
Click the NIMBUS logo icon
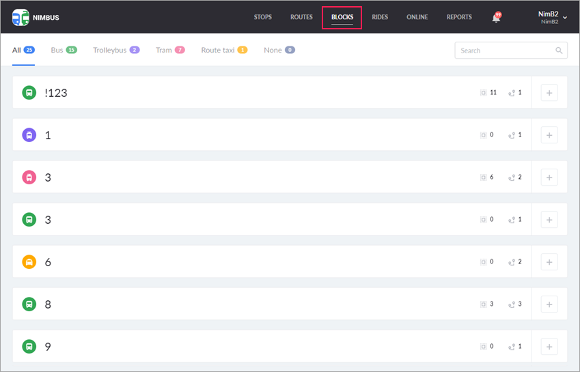(x=20, y=17)
